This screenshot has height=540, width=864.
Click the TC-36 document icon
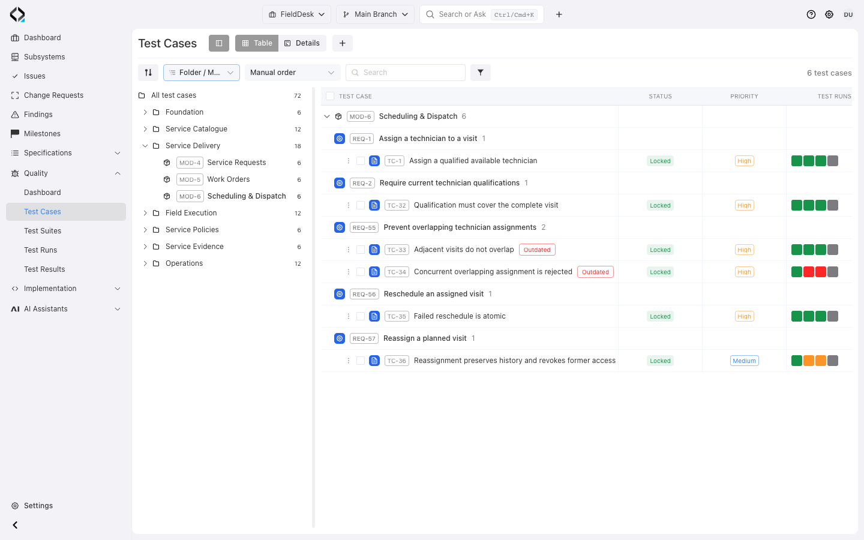click(374, 361)
